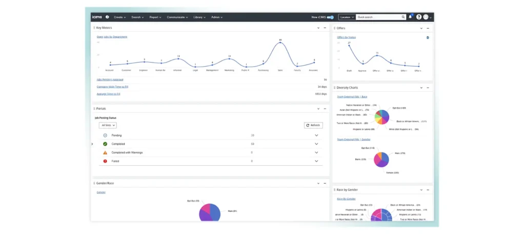525x238 pixels.
Task: Click the user profile avatar
Action: [426, 17]
